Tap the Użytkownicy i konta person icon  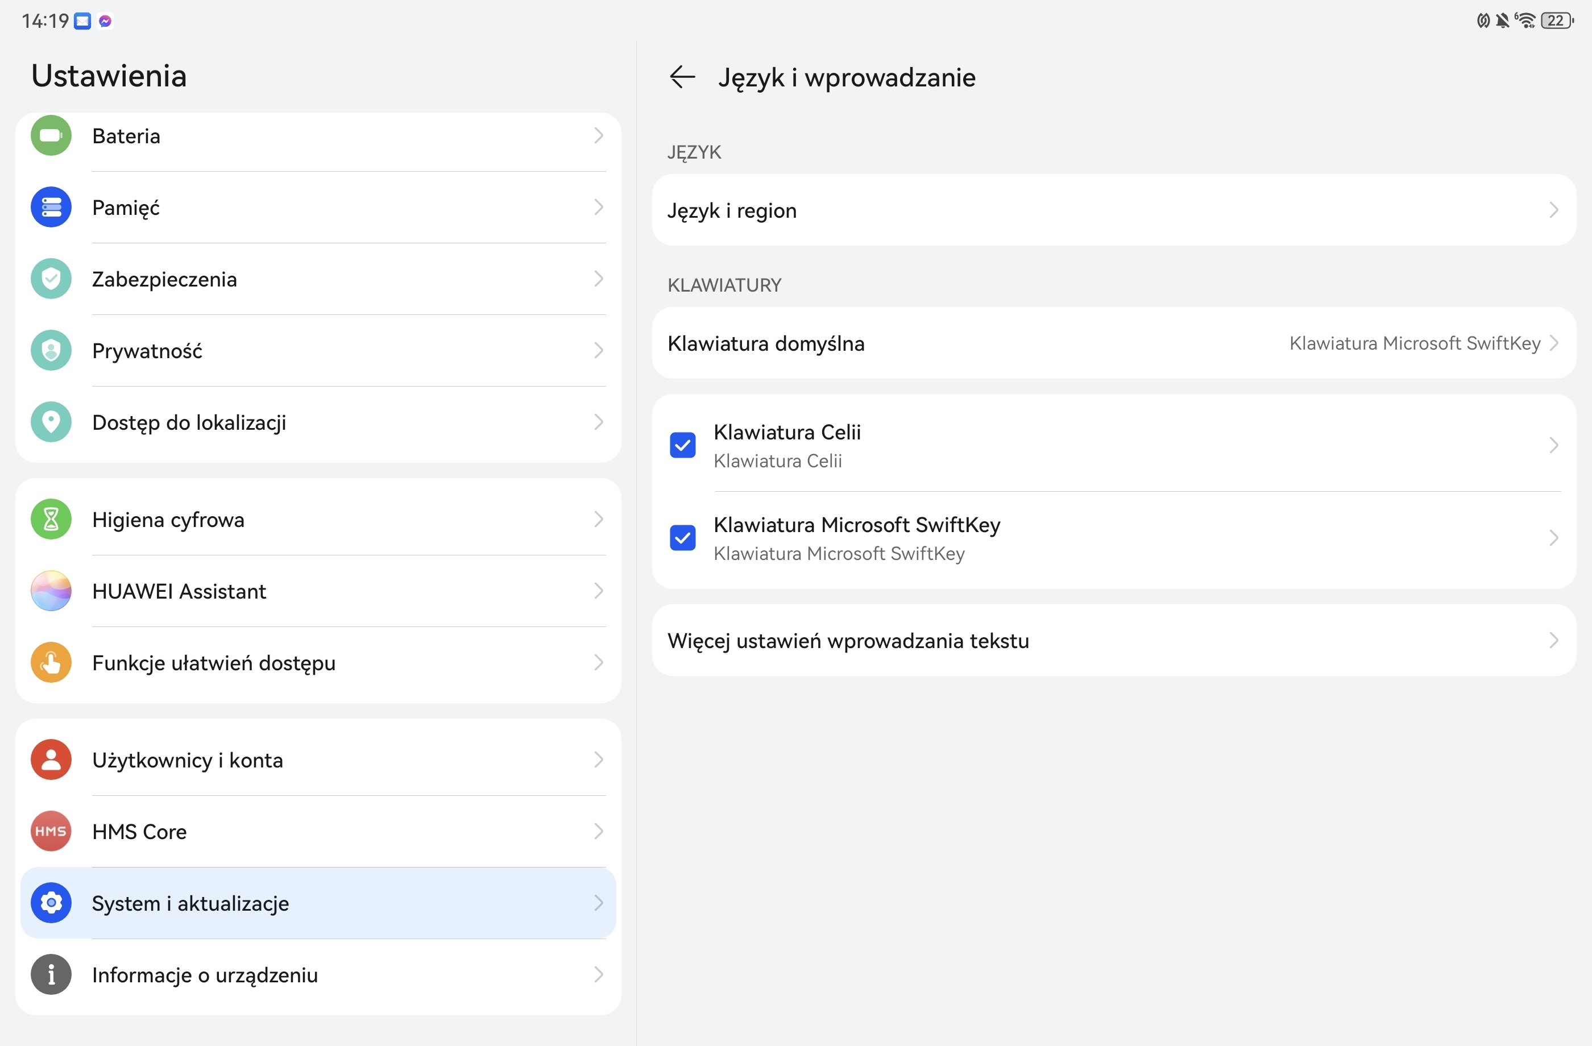pyautogui.click(x=51, y=759)
